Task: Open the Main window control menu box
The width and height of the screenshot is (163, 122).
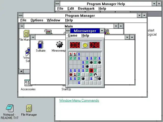Action: coord(22,26)
